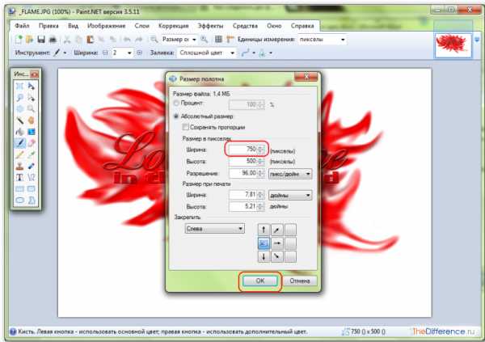Click the pixel Ширина field showing 750
Image resolution: width=485 pixels, height=342 pixels.
point(247,150)
